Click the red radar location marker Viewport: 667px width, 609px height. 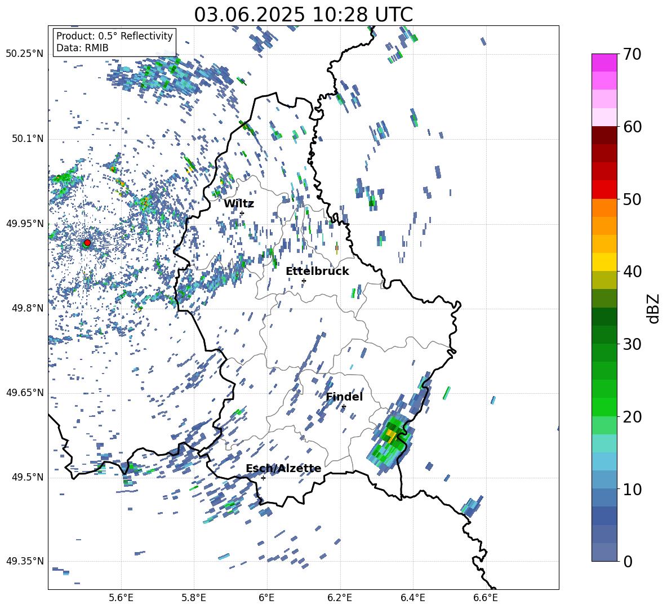point(87,243)
